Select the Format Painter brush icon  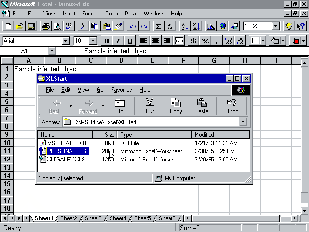tap(118, 26)
